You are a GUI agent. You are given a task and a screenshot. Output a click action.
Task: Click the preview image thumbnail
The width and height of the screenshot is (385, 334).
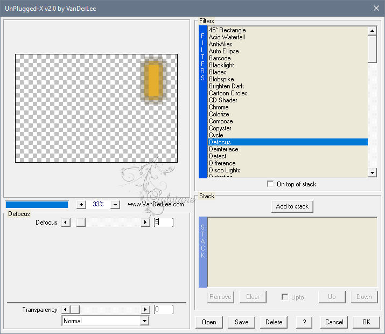tap(96, 108)
